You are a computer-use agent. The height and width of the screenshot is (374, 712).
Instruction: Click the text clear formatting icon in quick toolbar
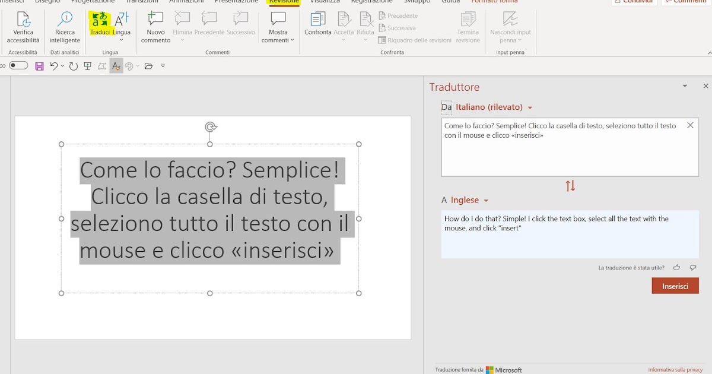click(116, 66)
